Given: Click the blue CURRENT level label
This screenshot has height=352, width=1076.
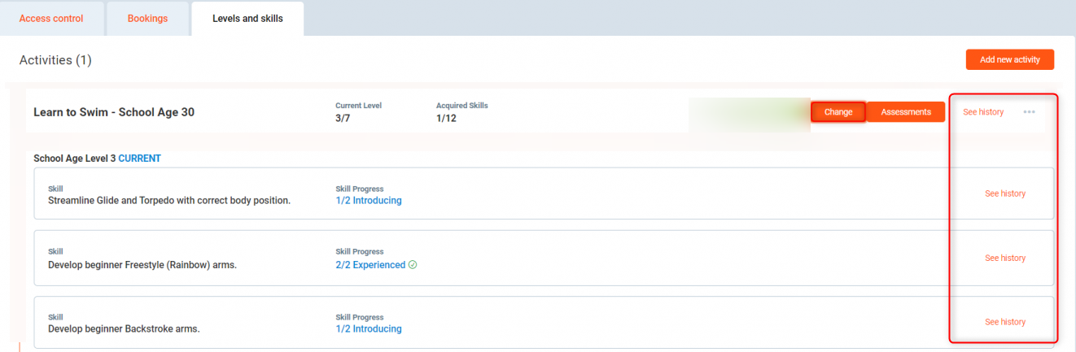Looking at the screenshot, I should coord(139,159).
